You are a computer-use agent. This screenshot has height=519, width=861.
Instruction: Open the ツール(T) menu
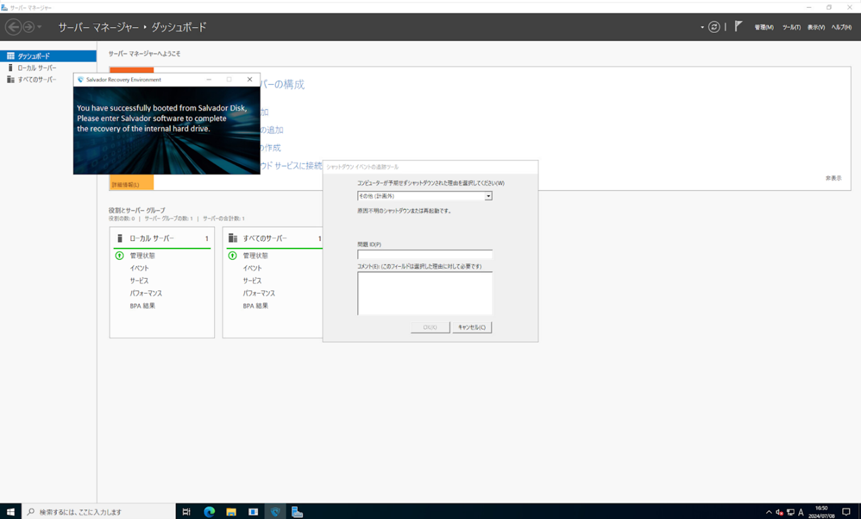coord(791,27)
